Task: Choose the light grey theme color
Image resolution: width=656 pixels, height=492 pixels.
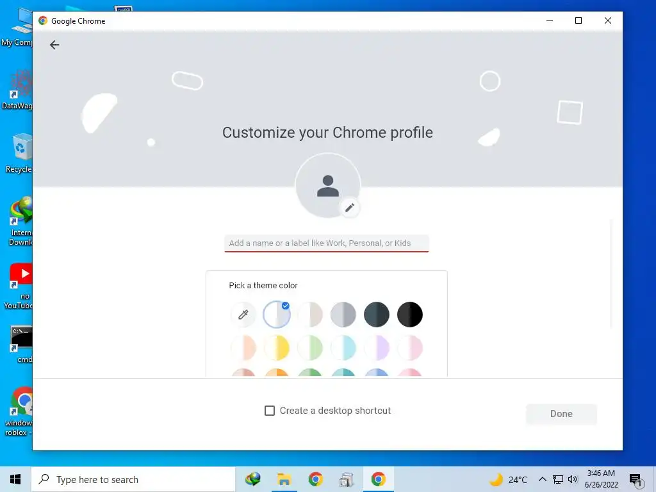Action: click(x=343, y=315)
